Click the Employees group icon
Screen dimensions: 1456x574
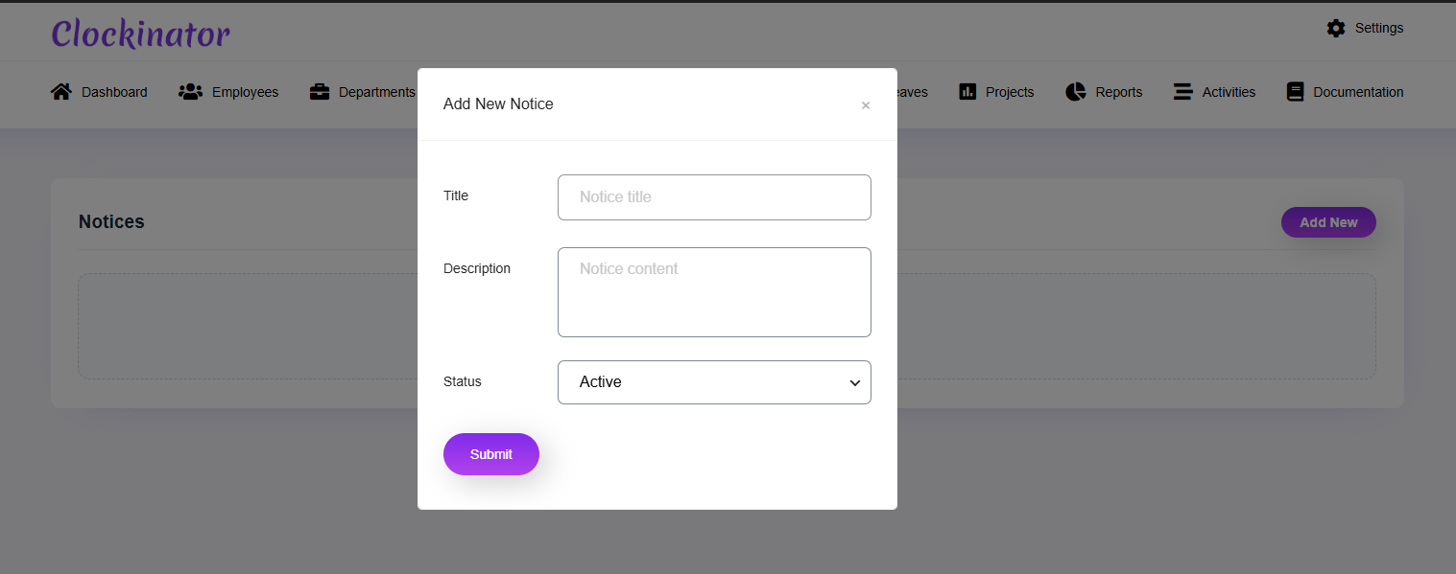point(190,92)
